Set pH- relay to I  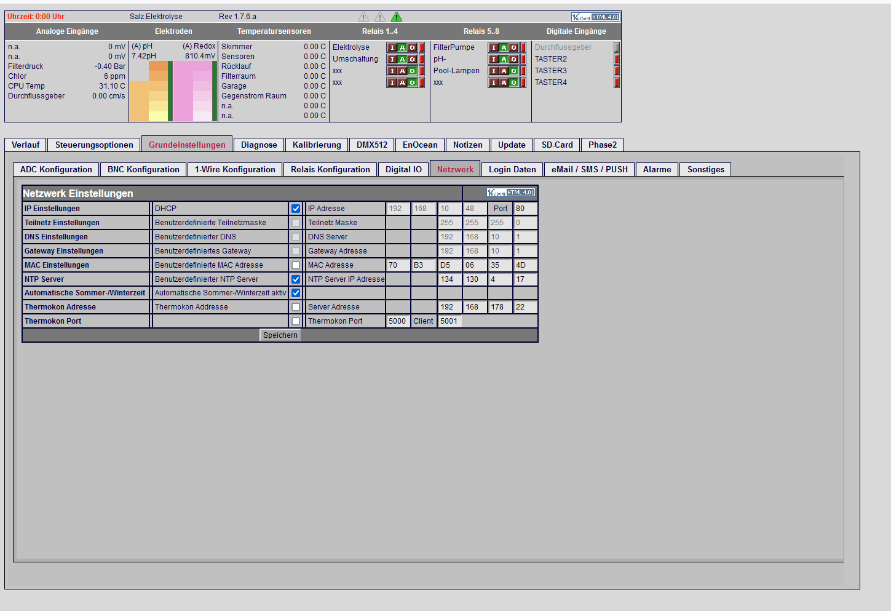(494, 59)
